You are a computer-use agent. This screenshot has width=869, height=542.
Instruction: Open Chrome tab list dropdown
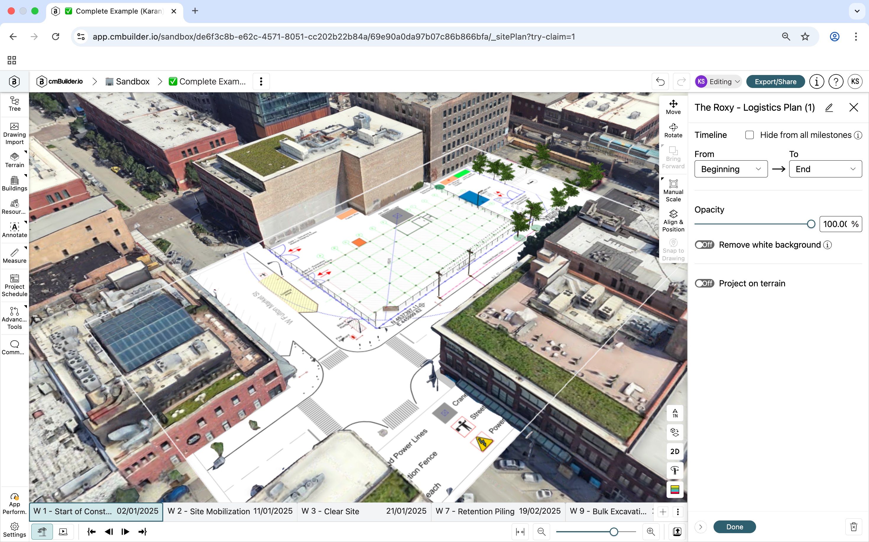coord(857,11)
